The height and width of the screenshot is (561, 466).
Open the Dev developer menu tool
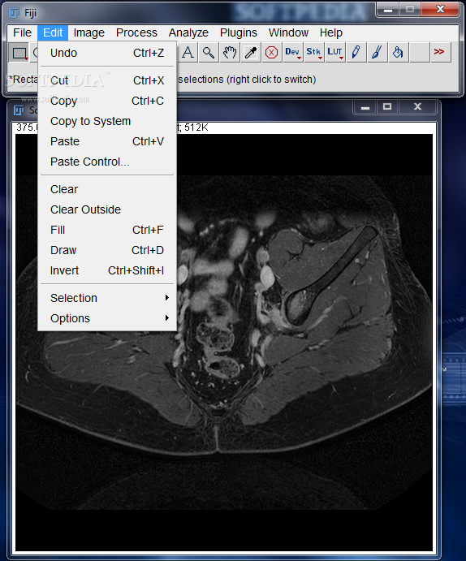[x=293, y=53]
